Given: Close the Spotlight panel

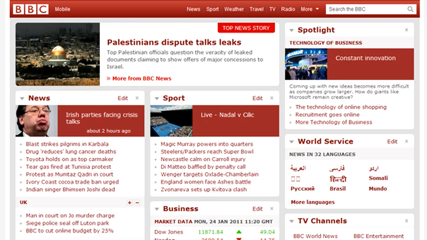Looking at the screenshot, I should [406, 30].
